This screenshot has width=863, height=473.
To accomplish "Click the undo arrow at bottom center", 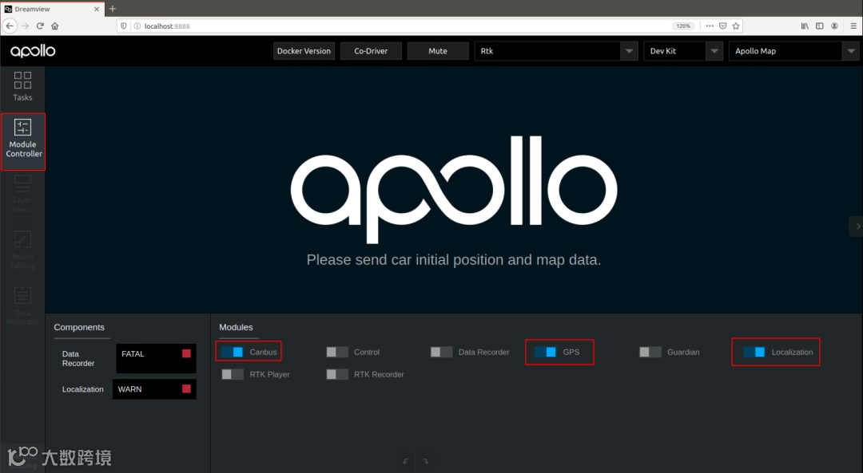I will [x=406, y=462].
